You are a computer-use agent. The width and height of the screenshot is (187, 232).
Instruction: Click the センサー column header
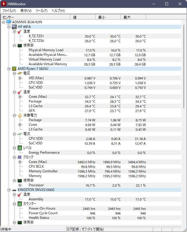(35, 17)
